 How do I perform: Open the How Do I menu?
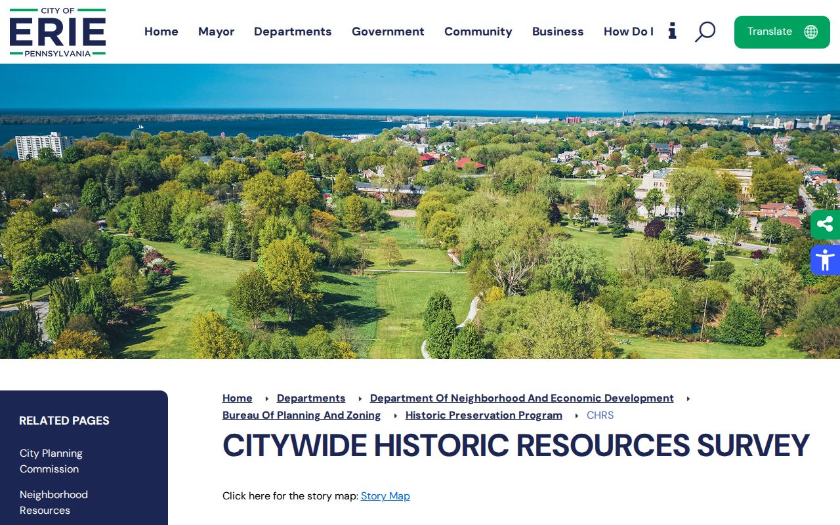coord(629,31)
